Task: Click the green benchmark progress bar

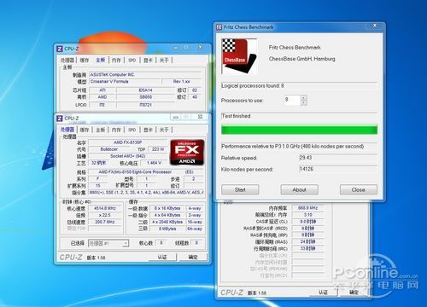Action: tap(299, 130)
